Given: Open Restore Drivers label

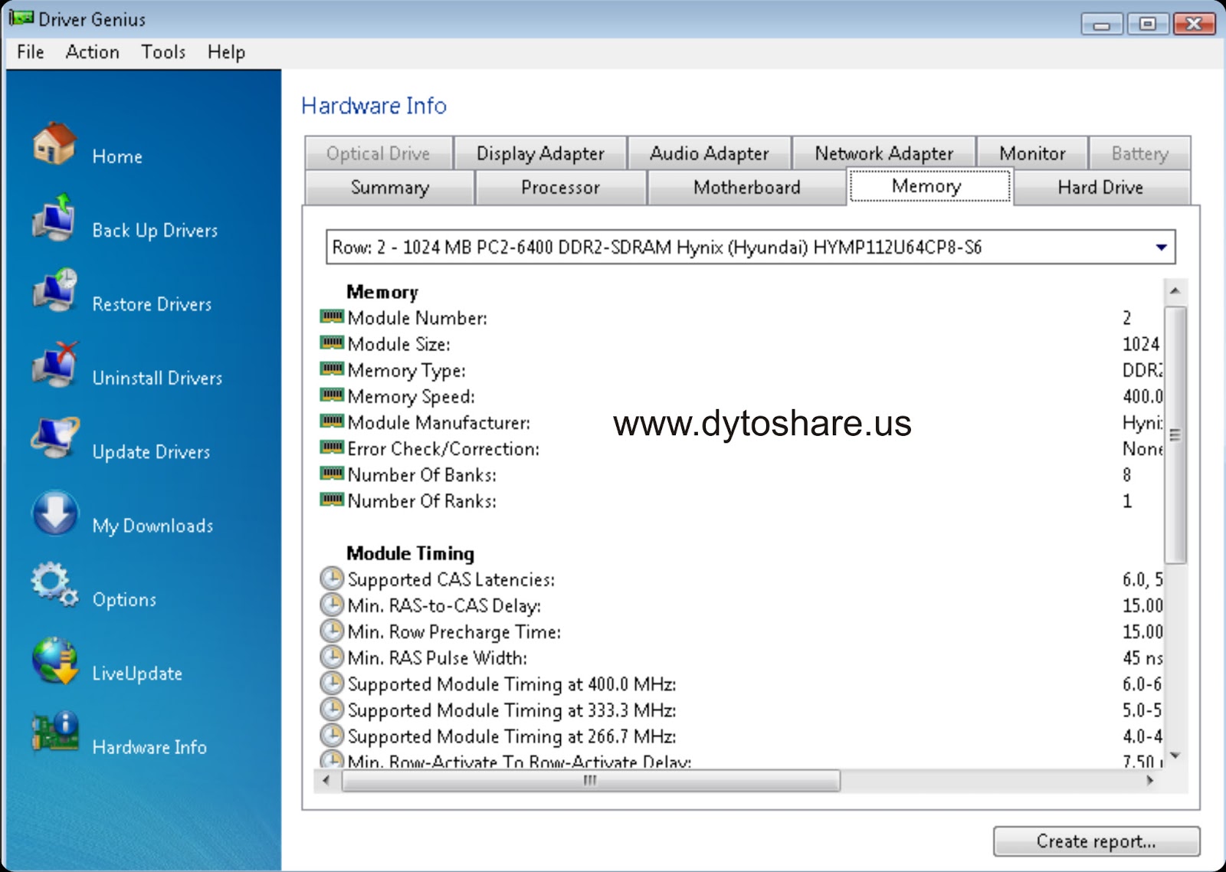Looking at the screenshot, I should point(152,304).
